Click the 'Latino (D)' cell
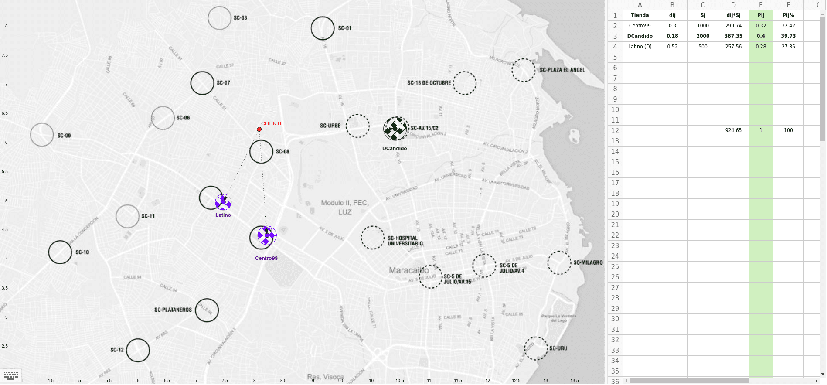Image resolution: width=827 pixels, height=385 pixels. point(640,47)
